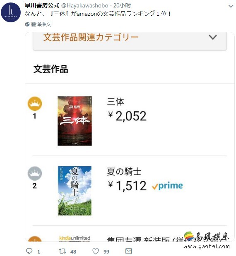Click the prime badge next to ¥1,512
Image resolution: width=236 pixels, height=256 pixels.
(x=167, y=186)
